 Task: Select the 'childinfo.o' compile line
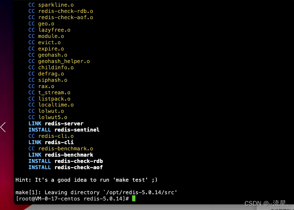coord(51,67)
